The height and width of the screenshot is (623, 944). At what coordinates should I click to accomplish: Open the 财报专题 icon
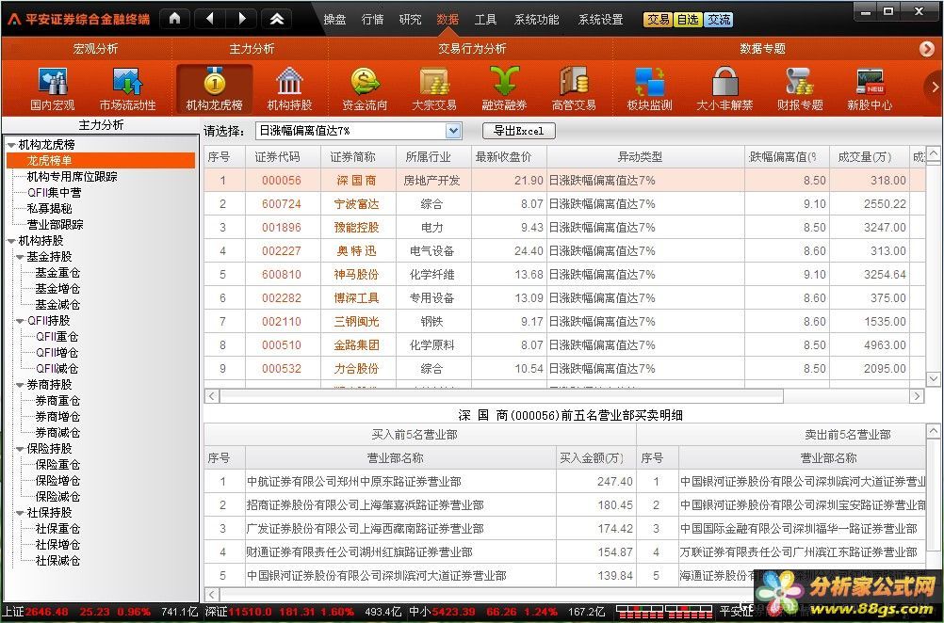tap(800, 89)
